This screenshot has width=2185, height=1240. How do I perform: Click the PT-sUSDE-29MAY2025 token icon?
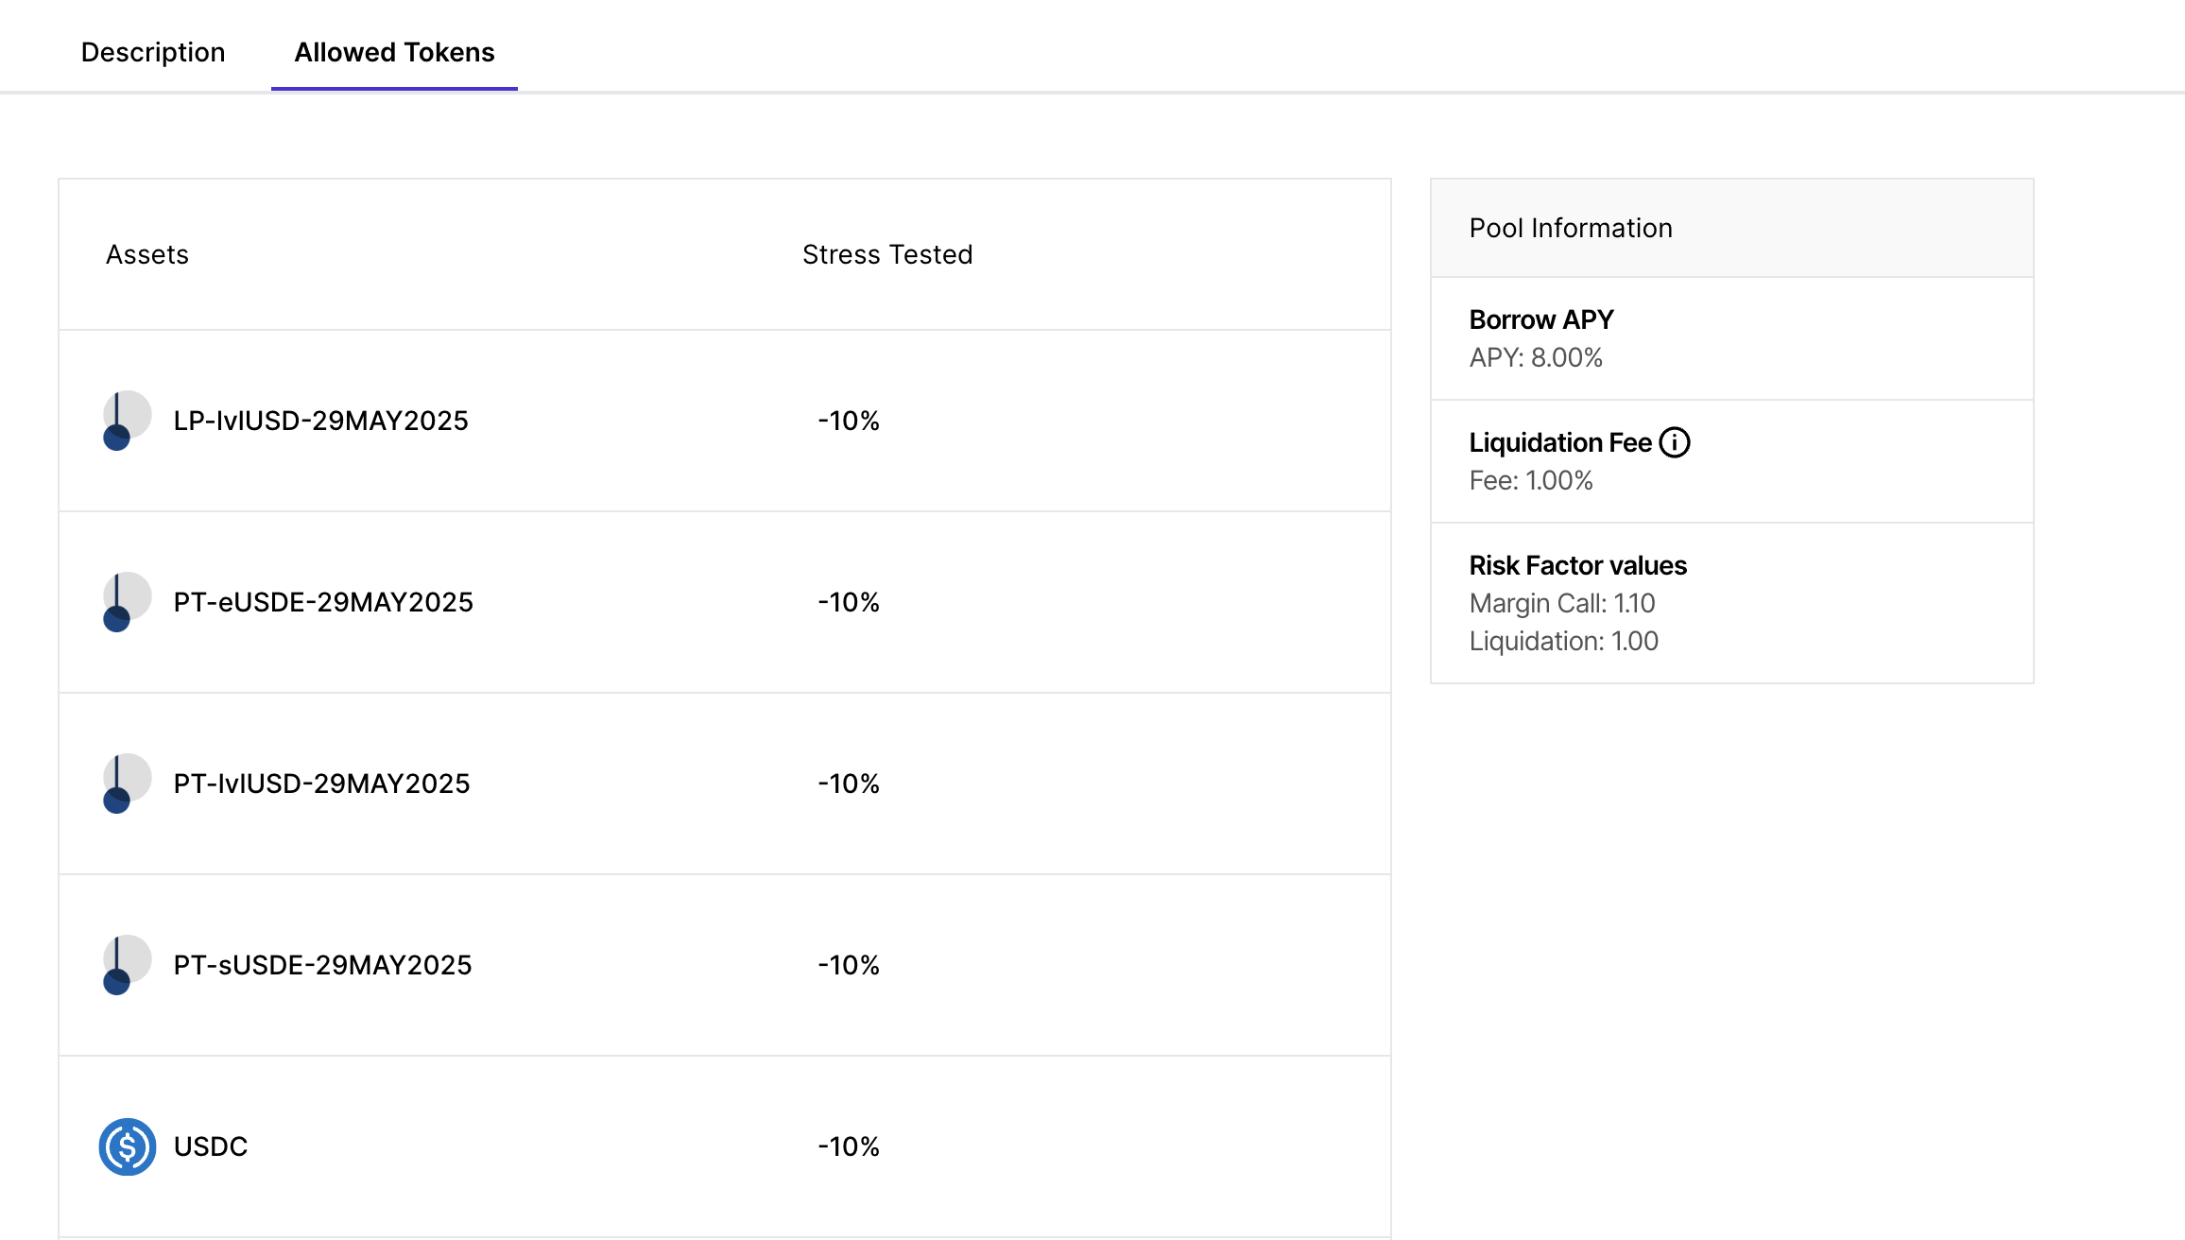coord(127,965)
